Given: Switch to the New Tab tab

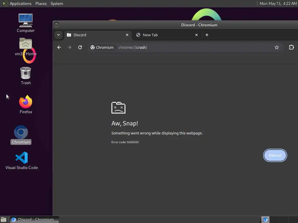Looking at the screenshot, I should pyautogui.click(x=167, y=35).
